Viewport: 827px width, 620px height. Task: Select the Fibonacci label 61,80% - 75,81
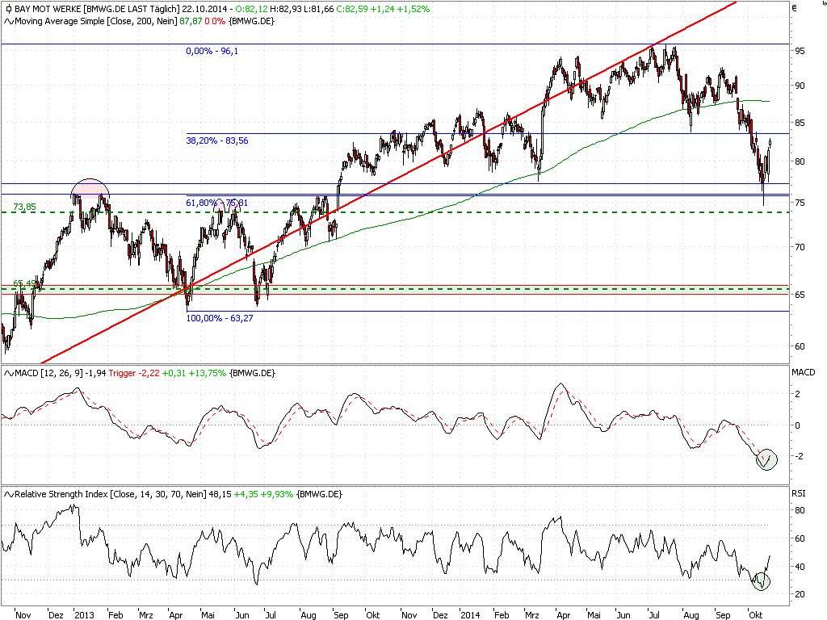point(216,203)
